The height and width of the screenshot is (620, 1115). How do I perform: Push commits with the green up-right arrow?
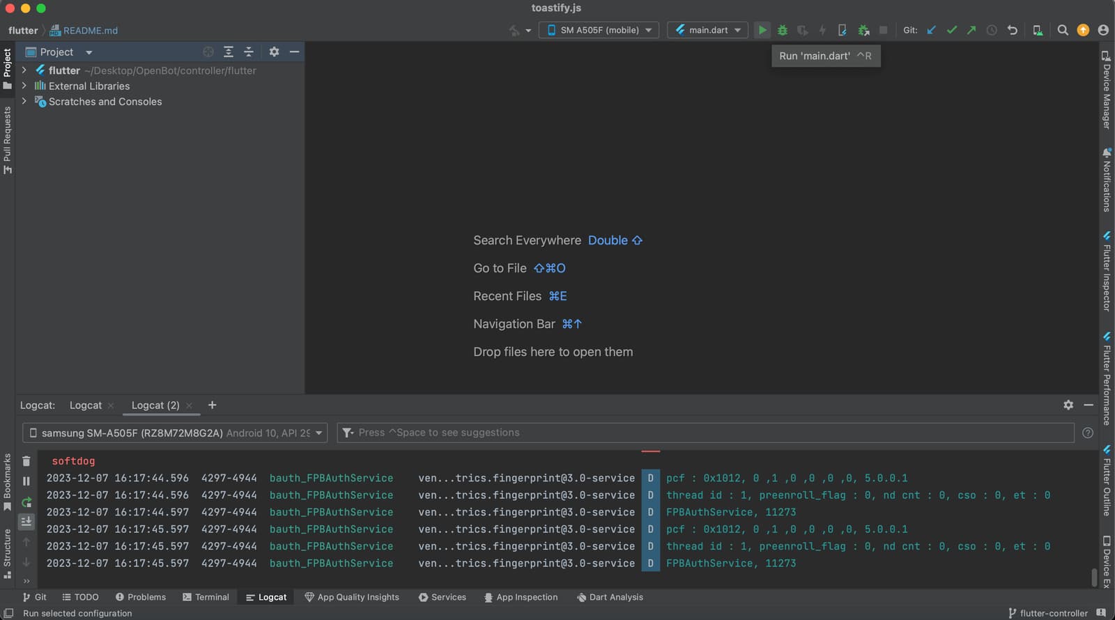[971, 30]
